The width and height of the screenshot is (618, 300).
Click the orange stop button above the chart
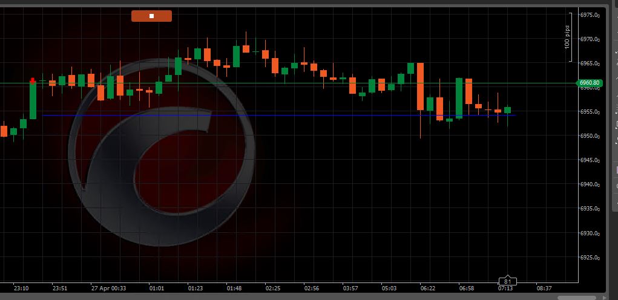tap(151, 16)
